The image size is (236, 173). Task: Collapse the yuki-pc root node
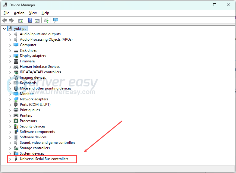[4, 29]
